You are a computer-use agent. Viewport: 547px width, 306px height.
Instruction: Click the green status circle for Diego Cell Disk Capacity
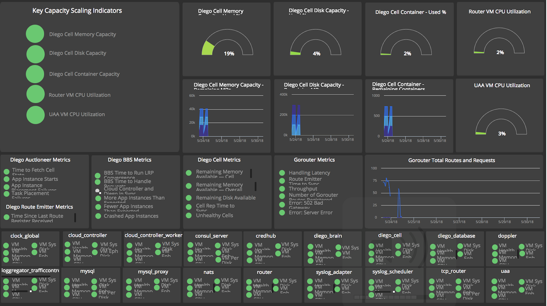point(36,54)
